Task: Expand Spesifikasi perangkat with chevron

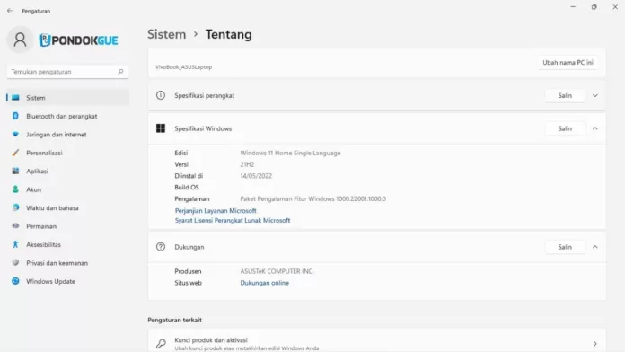Action: (x=595, y=96)
